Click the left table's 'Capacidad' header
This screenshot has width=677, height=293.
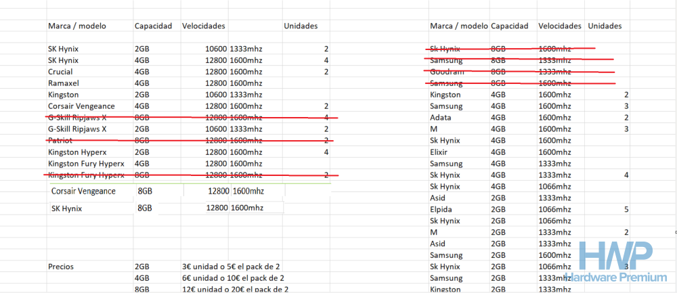click(153, 26)
